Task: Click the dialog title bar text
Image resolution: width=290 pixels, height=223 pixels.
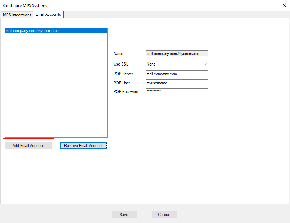Action: [x=25, y=6]
